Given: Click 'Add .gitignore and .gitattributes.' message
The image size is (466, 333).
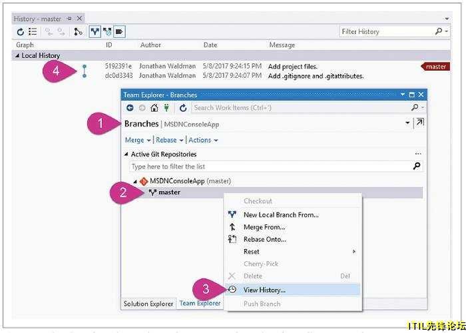Looking at the screenshot, I should pyautogui.click(x=316, y=76).
